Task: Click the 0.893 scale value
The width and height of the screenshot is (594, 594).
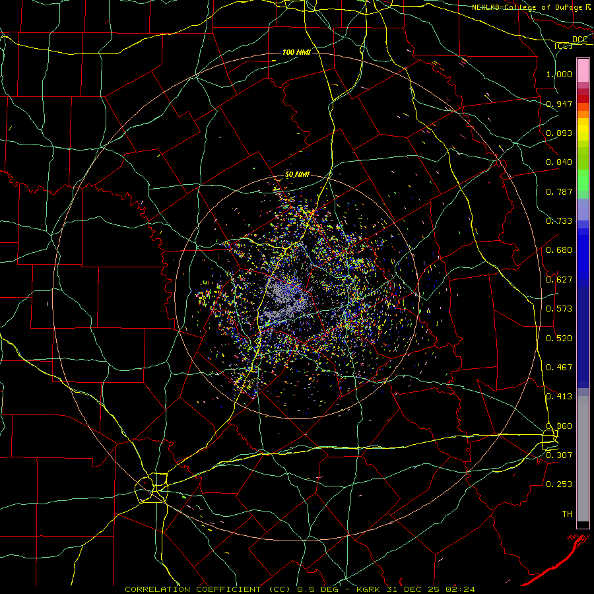Action: coord(559,133)
